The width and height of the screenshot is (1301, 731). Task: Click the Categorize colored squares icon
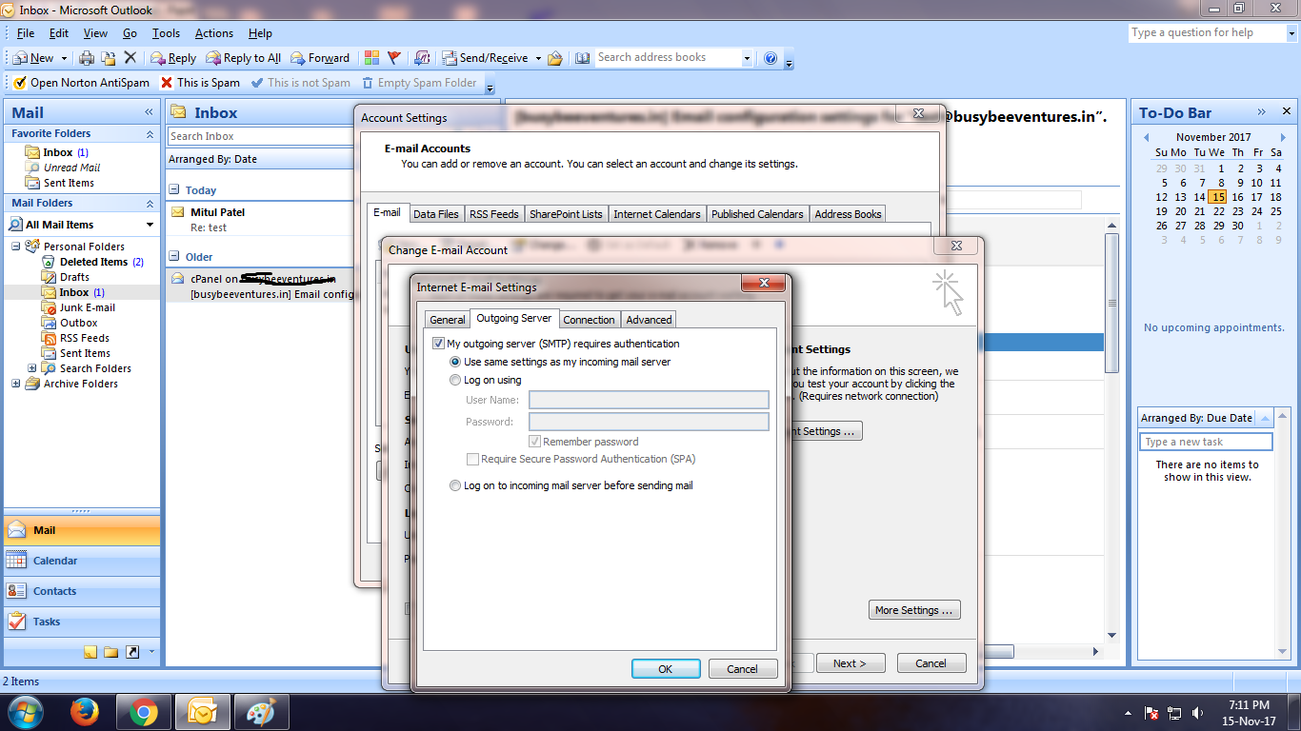pos(371,58)
